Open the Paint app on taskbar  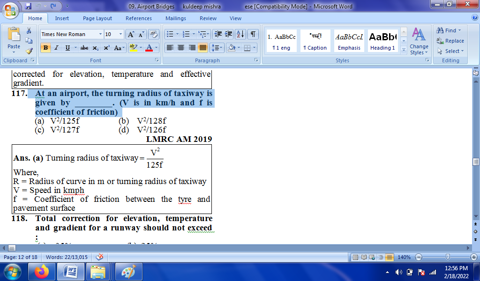129,272
